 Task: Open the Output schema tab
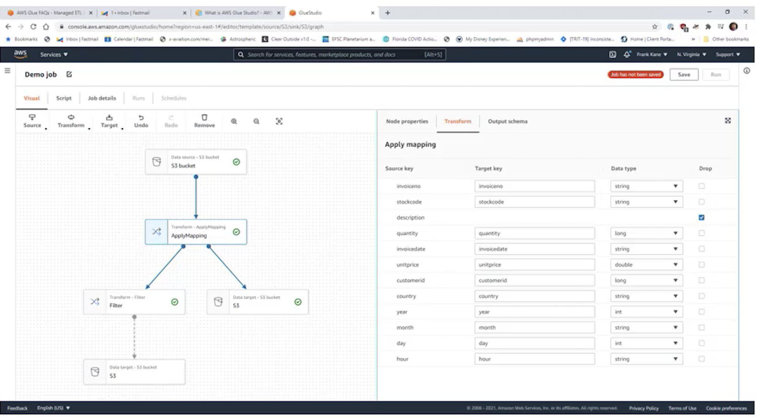pyautogui.click(x=507, y=121)
